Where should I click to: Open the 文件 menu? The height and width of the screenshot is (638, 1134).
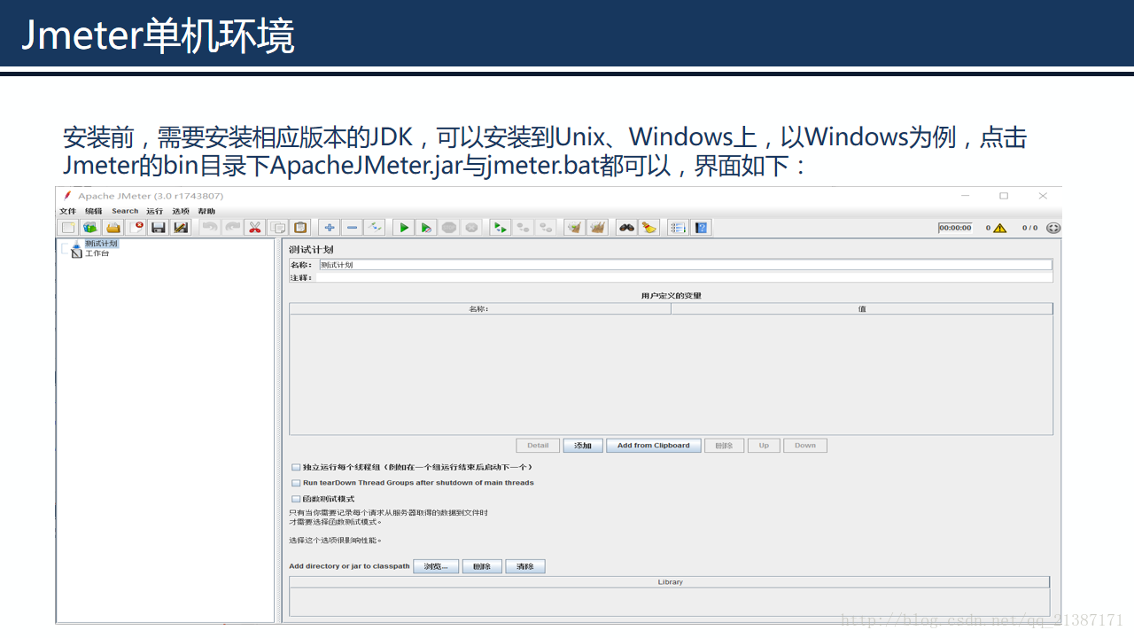coord(67,211)
